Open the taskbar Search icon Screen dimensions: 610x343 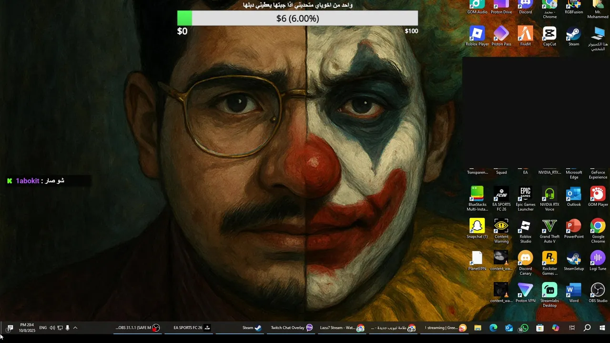(x=587, y=328)
